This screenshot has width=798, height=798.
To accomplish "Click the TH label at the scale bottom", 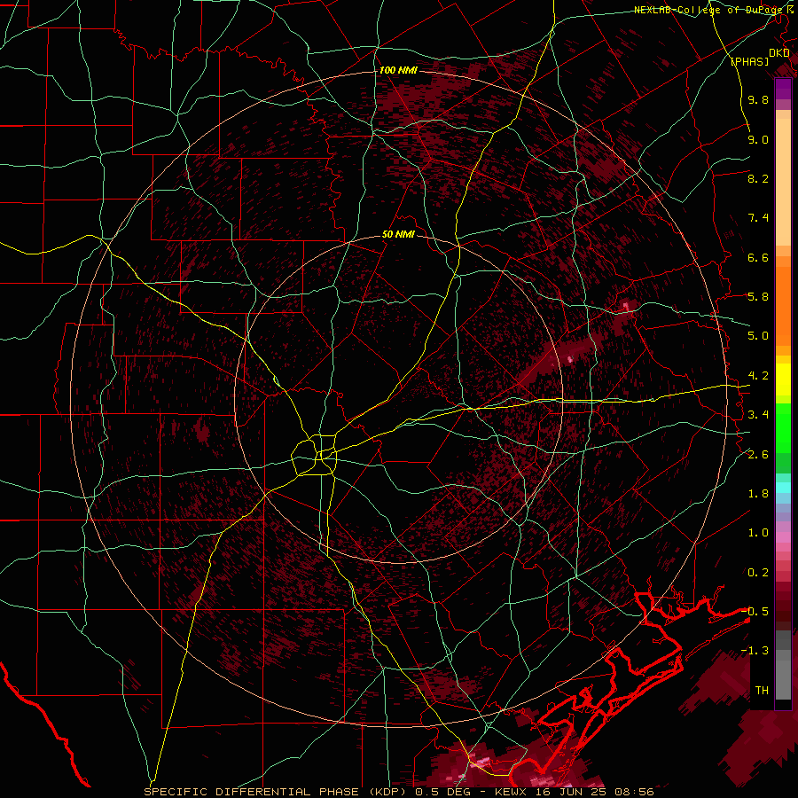I will pyautogui.click(x=762, y=691).
